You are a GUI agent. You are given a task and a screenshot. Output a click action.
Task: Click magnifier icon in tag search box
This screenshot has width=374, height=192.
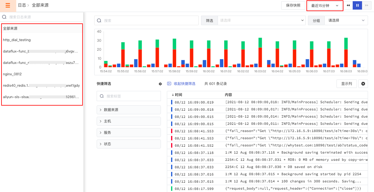102,96
